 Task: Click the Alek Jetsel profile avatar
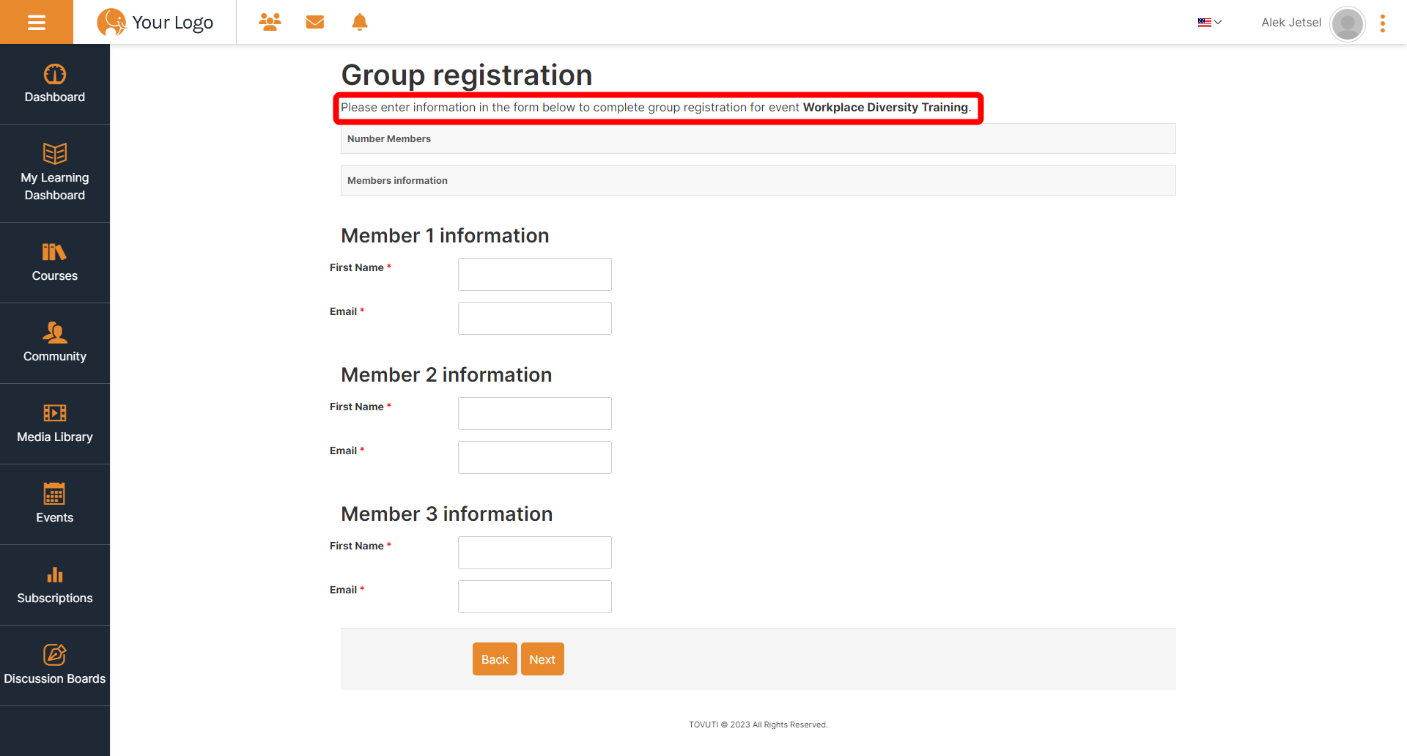click(x=1347, y=23)
